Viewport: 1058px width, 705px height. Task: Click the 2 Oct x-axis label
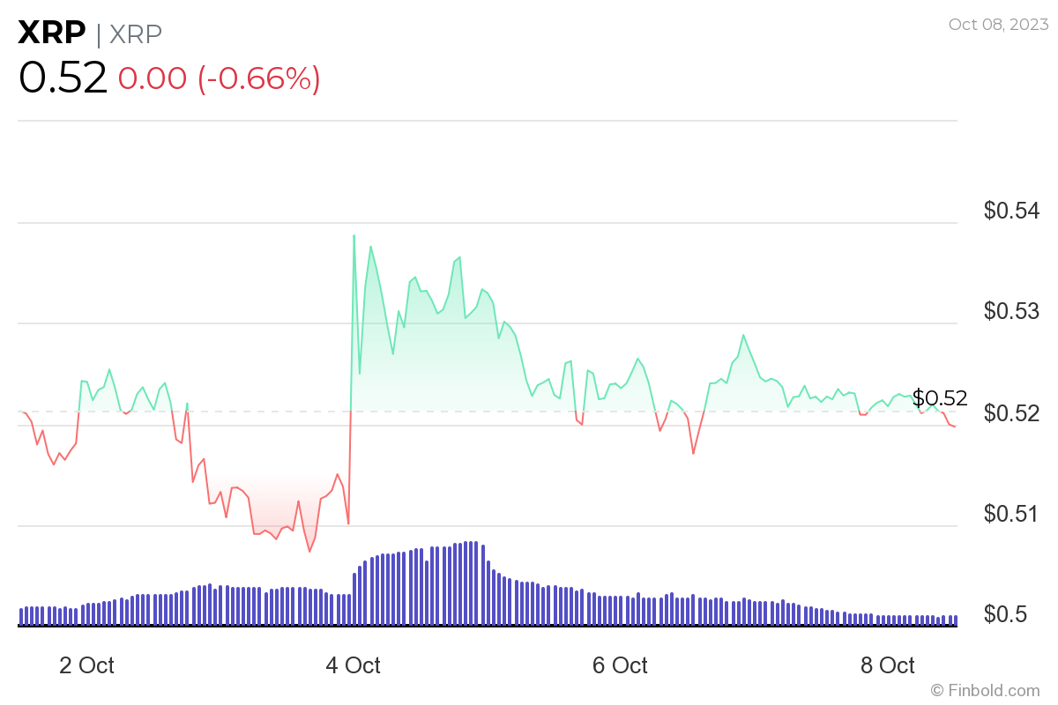coord(86,665)
